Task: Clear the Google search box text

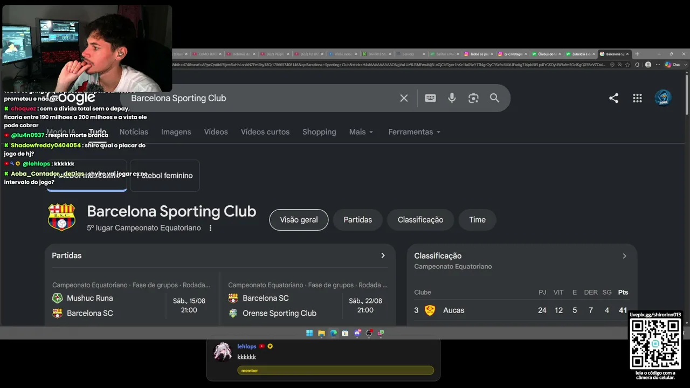Action: [x=404, y=98]
